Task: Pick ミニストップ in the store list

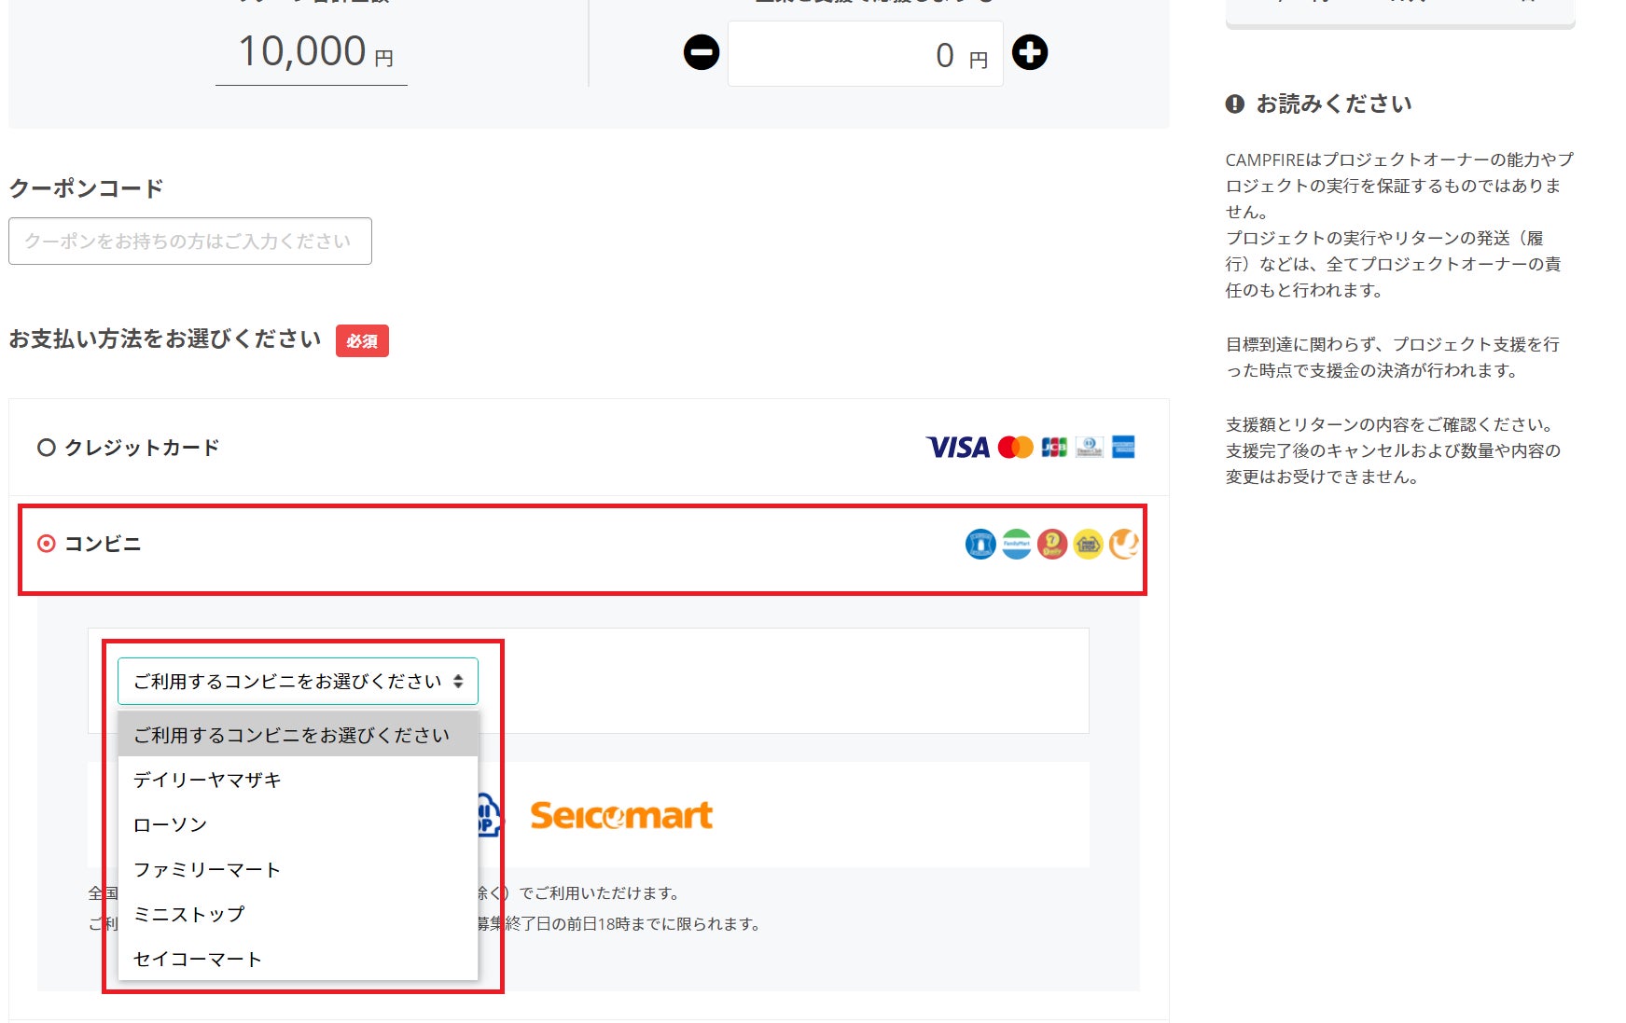Action: 188,914
